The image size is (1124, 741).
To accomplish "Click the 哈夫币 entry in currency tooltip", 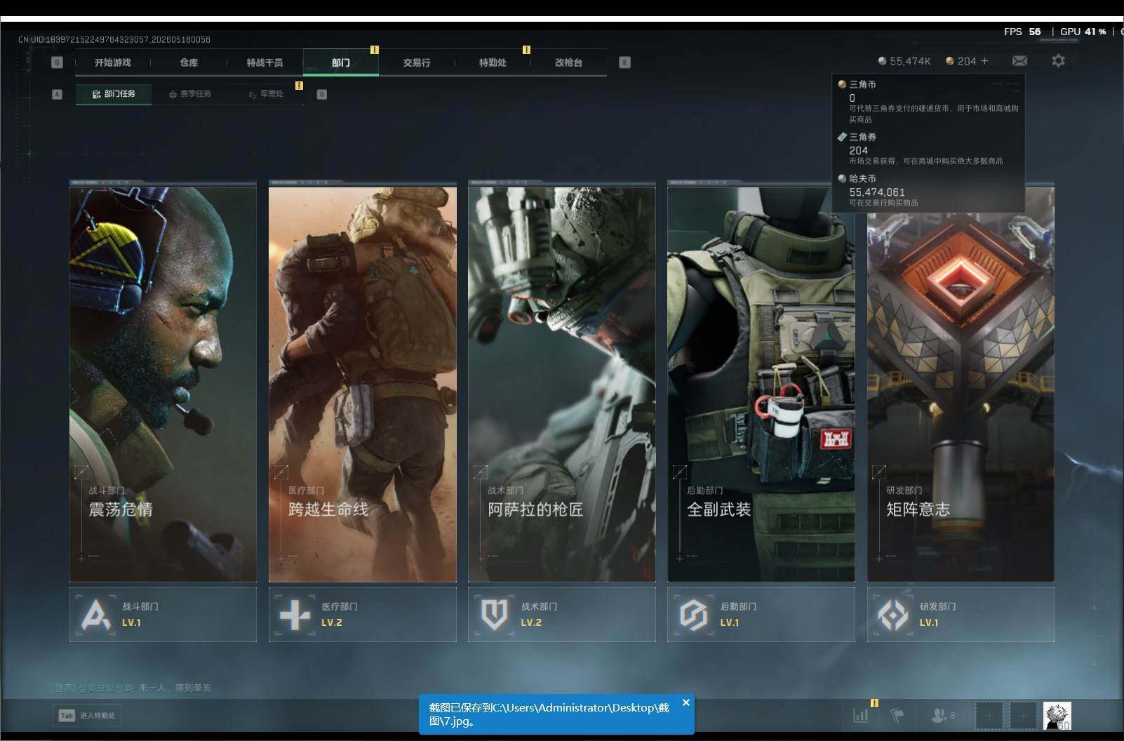I will click(x=928, y=190).
